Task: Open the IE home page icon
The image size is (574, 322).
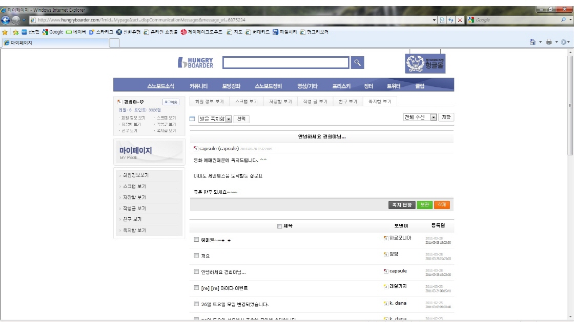Action: 533,42
